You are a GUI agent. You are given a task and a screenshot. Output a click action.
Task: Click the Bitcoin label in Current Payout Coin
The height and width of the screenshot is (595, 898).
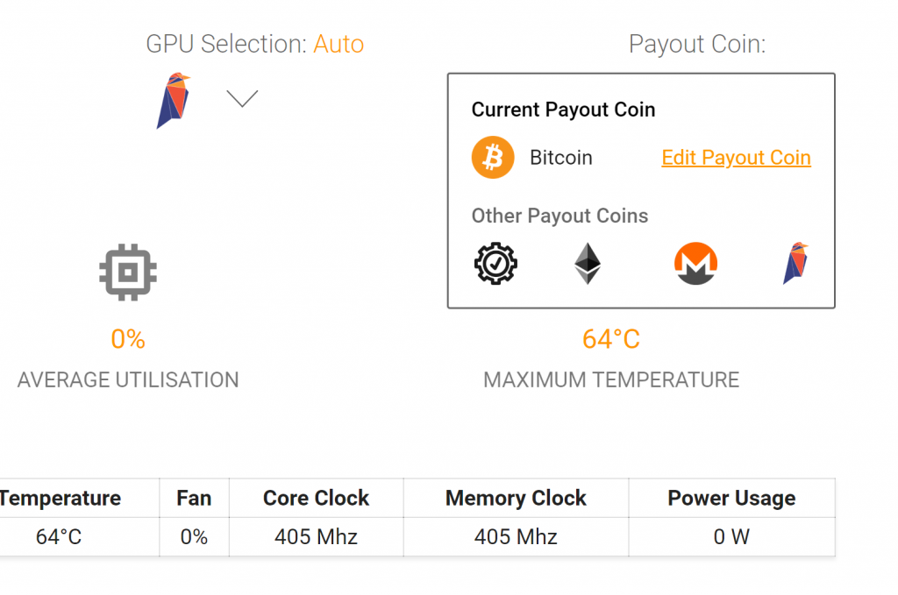pyautogui.click(x=561, y=158)
